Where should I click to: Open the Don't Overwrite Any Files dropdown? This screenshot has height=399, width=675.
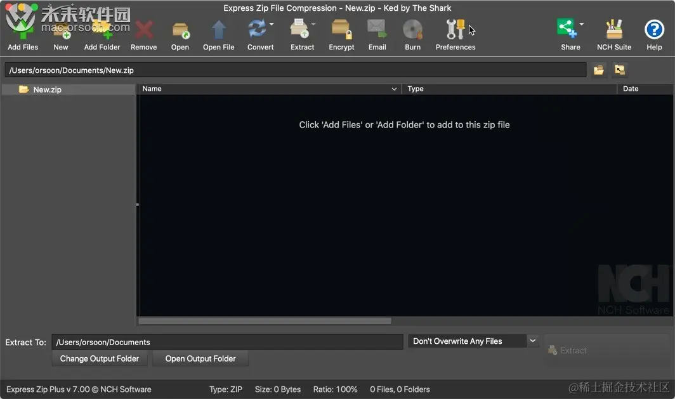tap(473, 341)
